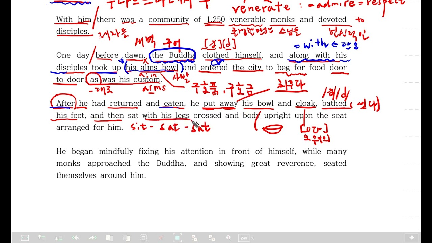This screenshot has height=243, width=432.
Task: Click the A-Z sort icon
Action: click(194, 238)
